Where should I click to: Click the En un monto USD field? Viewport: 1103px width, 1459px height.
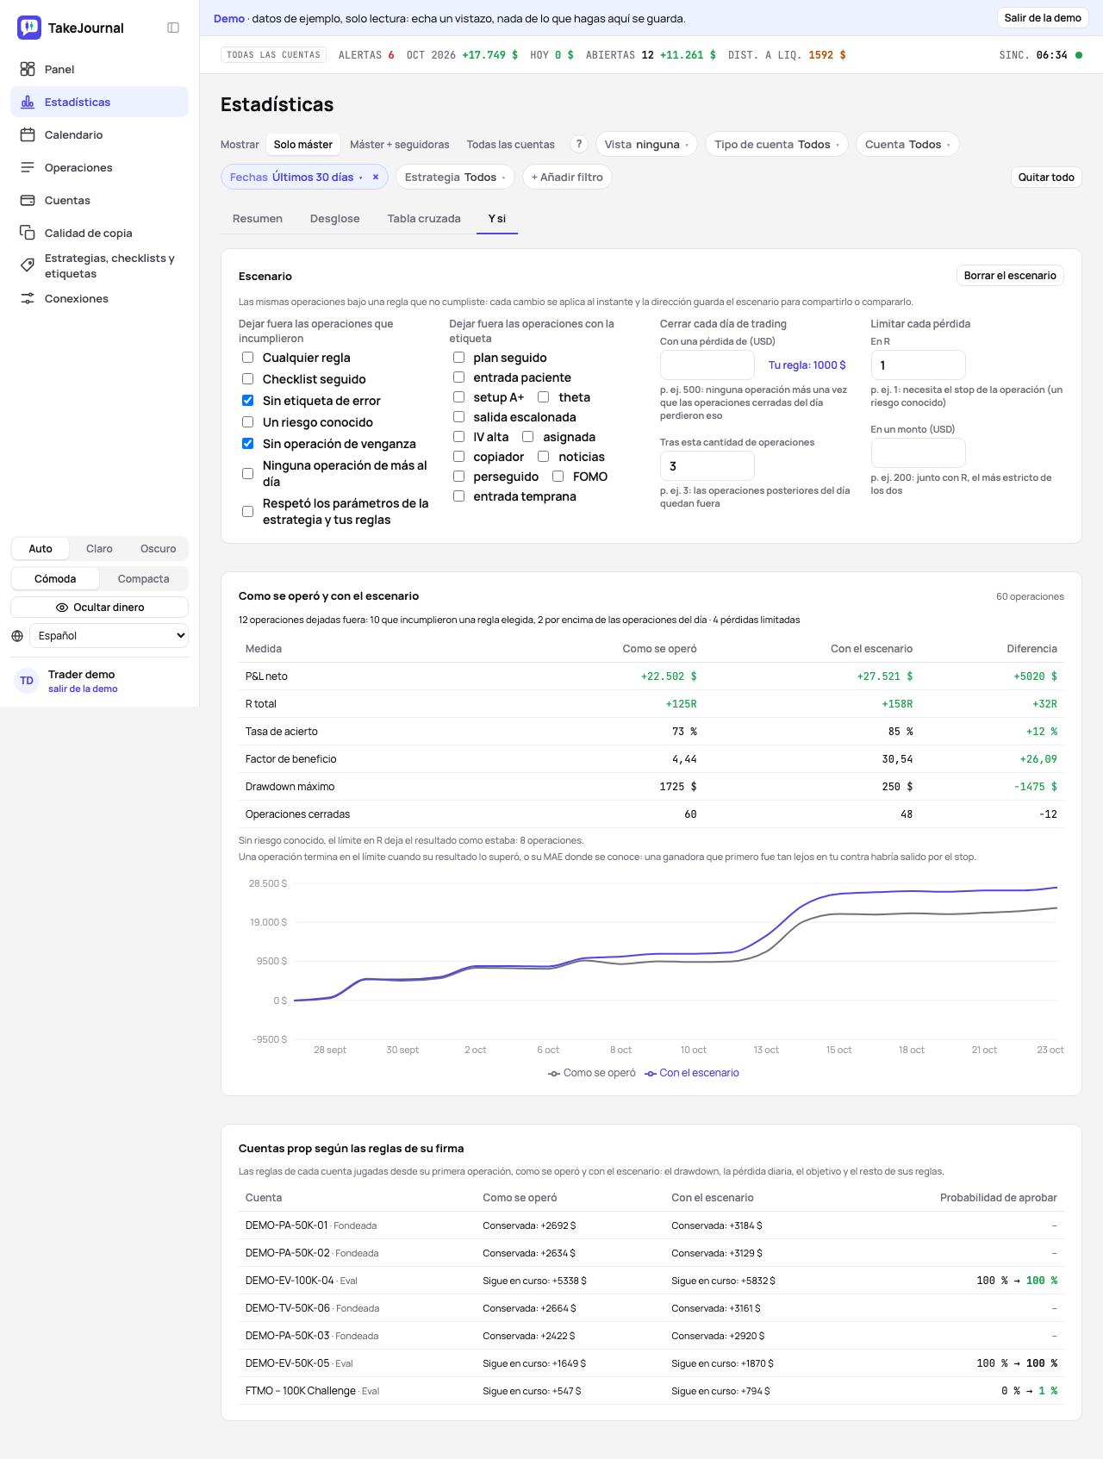pyautogui.click(x=919, y=452)
